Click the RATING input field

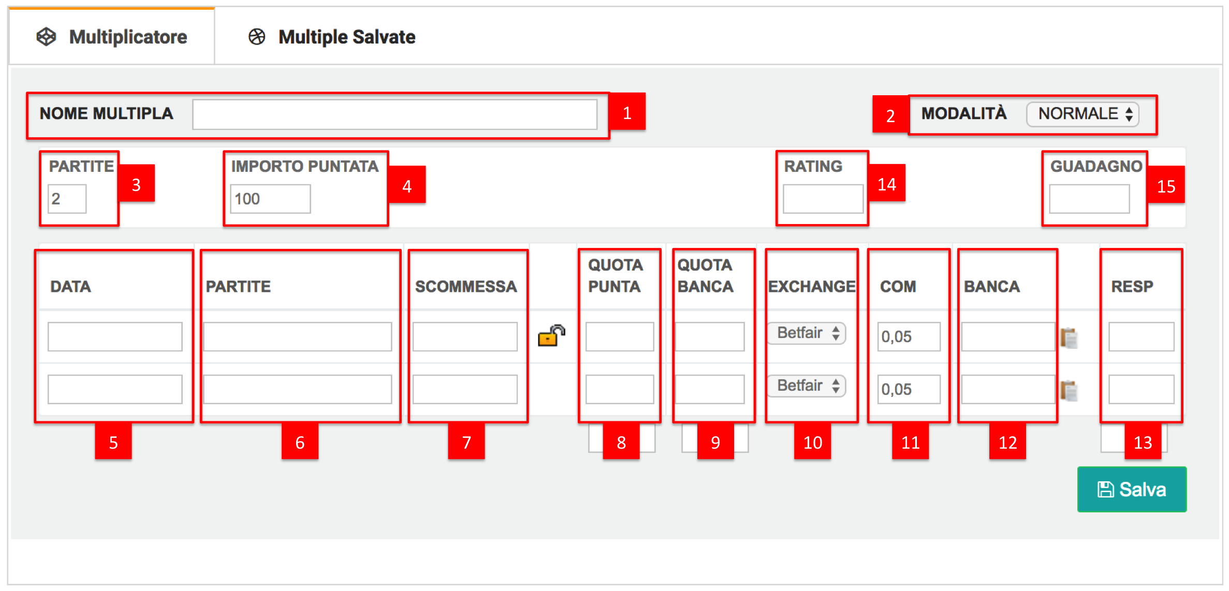[x=823, y=199]
